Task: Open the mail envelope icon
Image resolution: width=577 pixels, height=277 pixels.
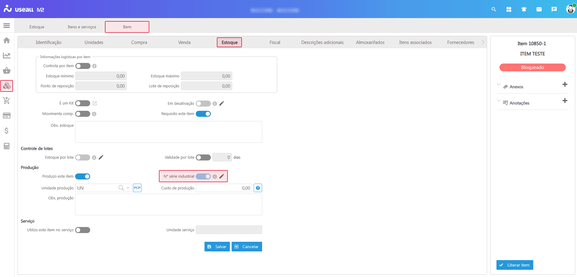Action: [x=539, y=9]
